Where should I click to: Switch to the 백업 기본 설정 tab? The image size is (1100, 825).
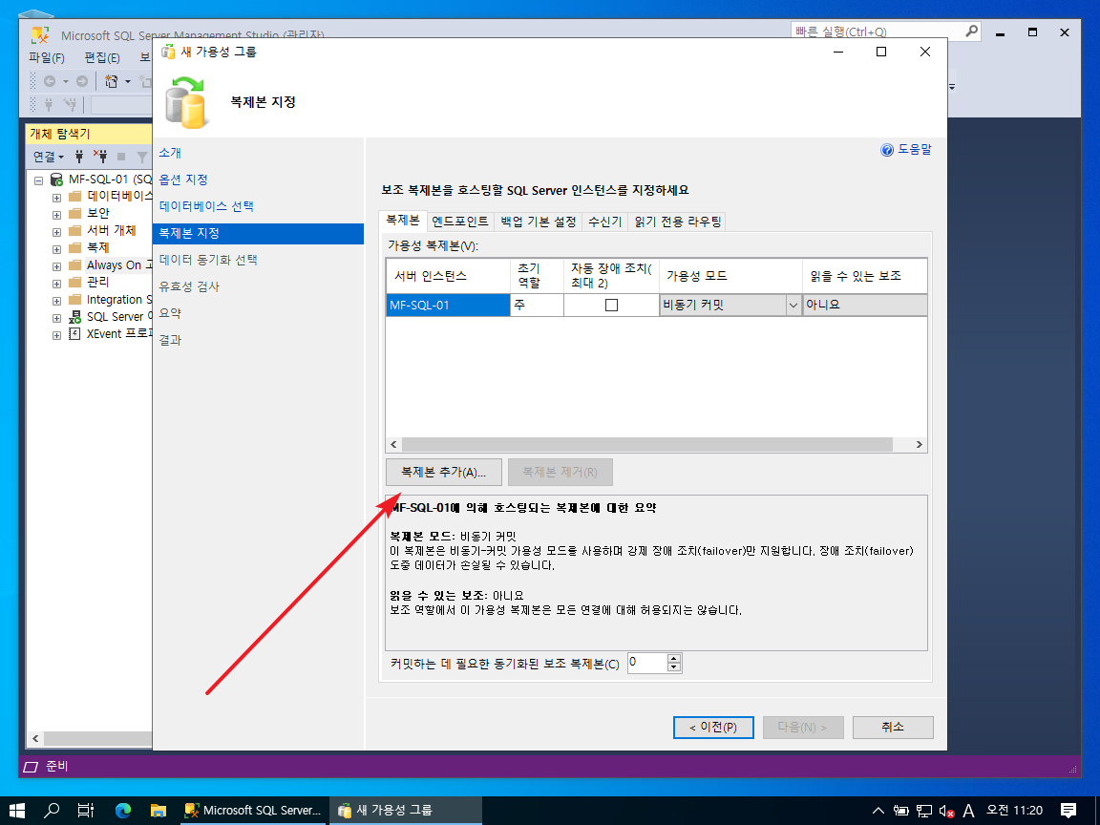pyautogui.click(x=539, y=222)
